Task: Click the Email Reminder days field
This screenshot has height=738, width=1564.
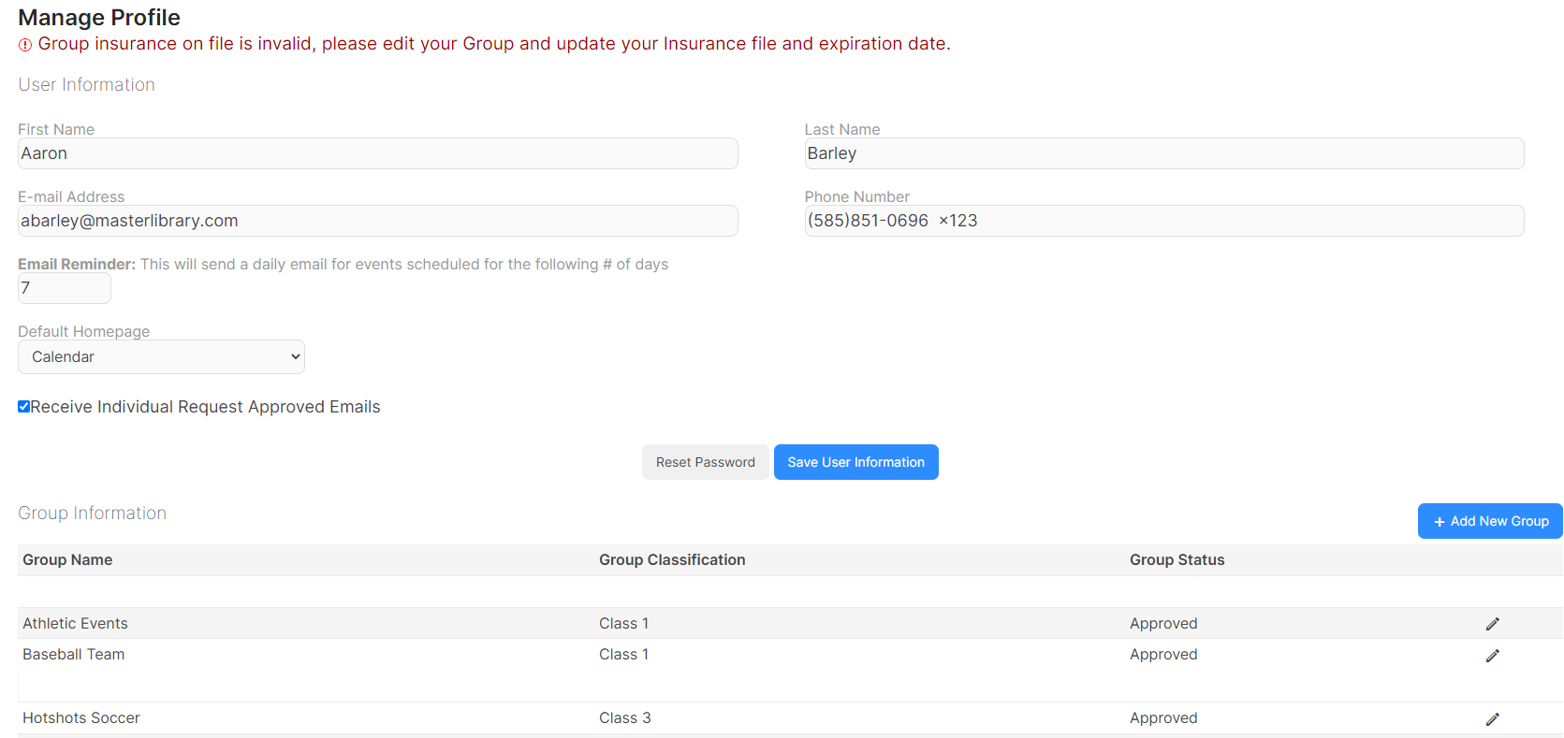Action: (65, 288)
